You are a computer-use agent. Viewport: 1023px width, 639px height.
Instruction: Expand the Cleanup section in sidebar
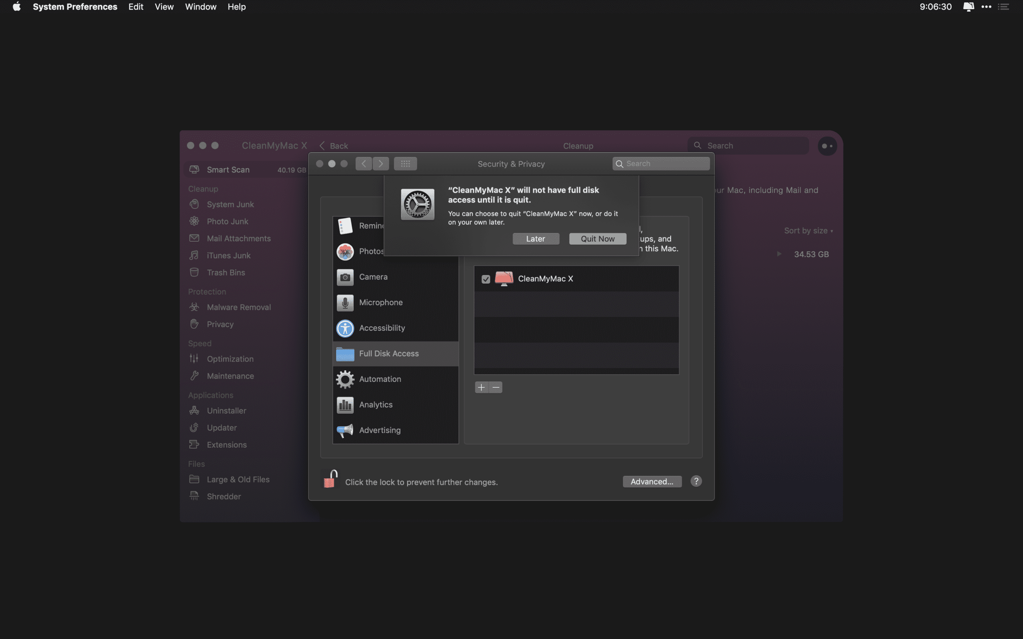[203, 189]
